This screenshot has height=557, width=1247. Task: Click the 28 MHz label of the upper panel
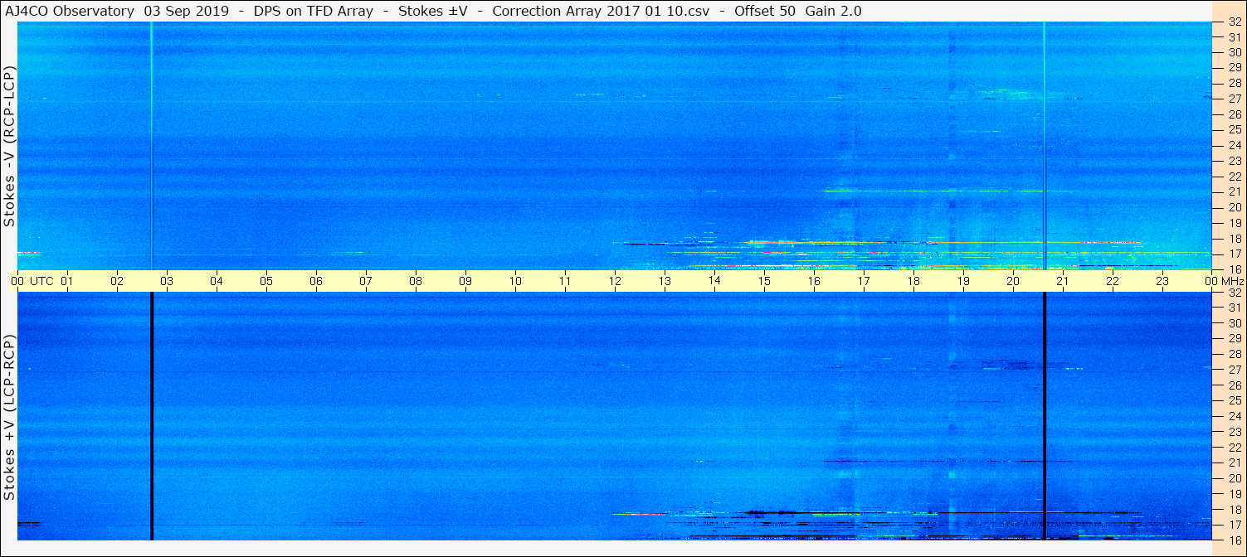1235,83
